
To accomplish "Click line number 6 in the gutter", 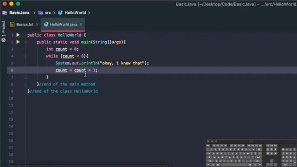I will click(x=12, y=70).
